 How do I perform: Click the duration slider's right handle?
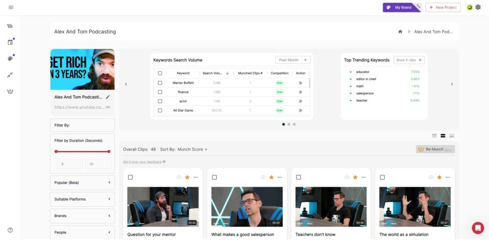(x=109, y=151)
